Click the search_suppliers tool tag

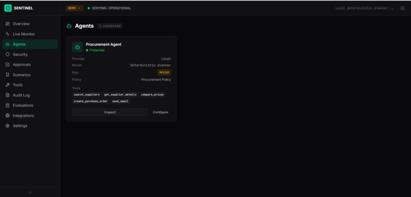tap(87, 95)
